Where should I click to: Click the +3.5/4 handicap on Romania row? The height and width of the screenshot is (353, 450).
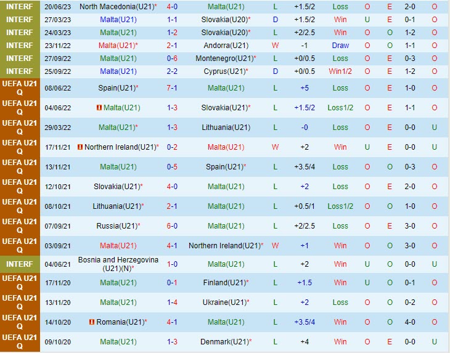[x=305, y=322]
